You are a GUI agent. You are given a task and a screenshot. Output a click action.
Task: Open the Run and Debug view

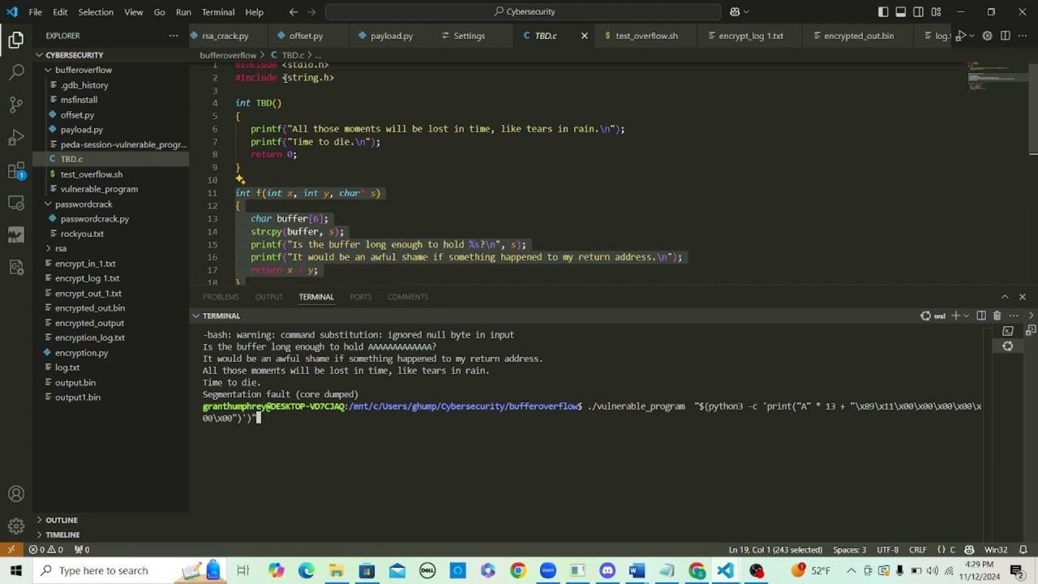(x=16, y=137)
